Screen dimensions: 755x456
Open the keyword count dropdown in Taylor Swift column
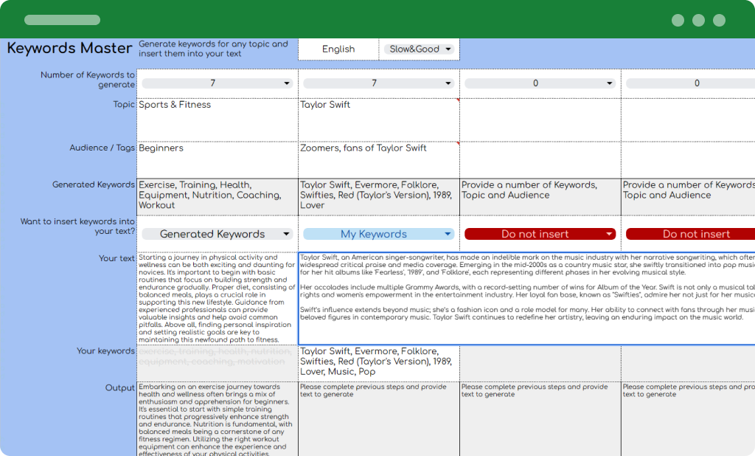[x=377, y=83]
